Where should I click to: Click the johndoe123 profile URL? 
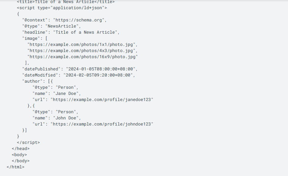click(x=102, y=124)
